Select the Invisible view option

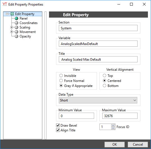[61, 75]
